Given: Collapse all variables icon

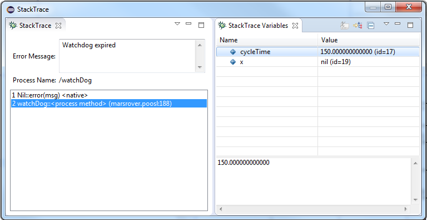Looking at the screenshot, I should [370, 26].
